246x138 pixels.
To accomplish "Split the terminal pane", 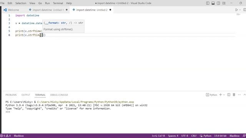I will (229, 95).
